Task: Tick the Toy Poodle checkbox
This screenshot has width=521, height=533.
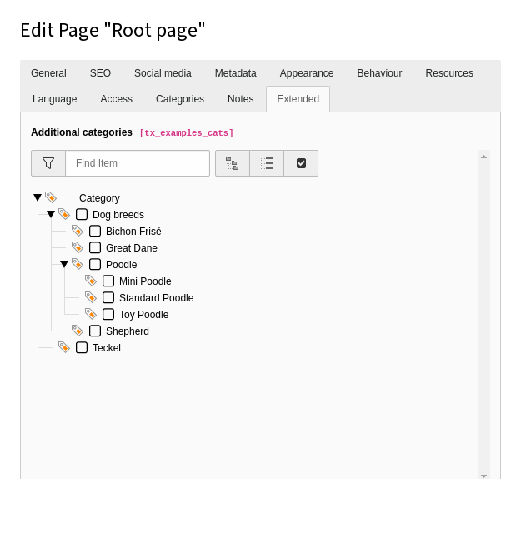Action: (x=108, y=314)
